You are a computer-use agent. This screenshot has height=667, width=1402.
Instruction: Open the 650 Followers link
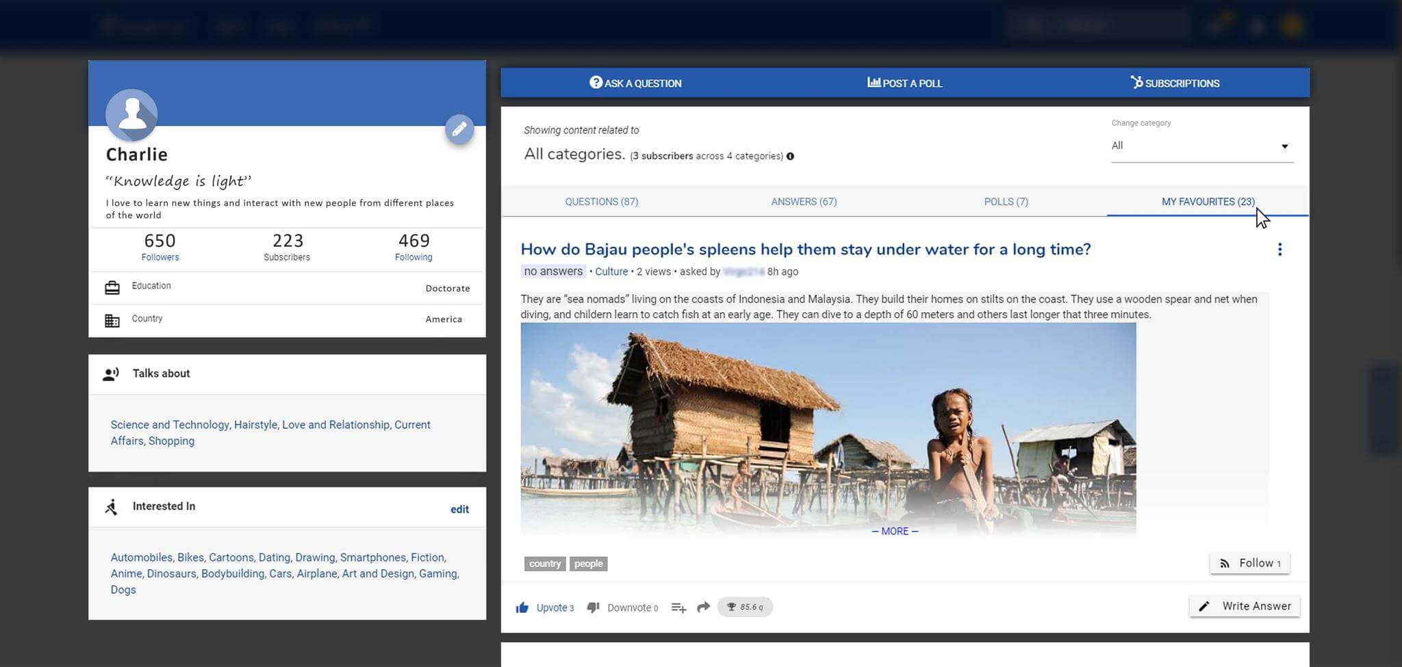pyautogui.click(x=160, y=257)
